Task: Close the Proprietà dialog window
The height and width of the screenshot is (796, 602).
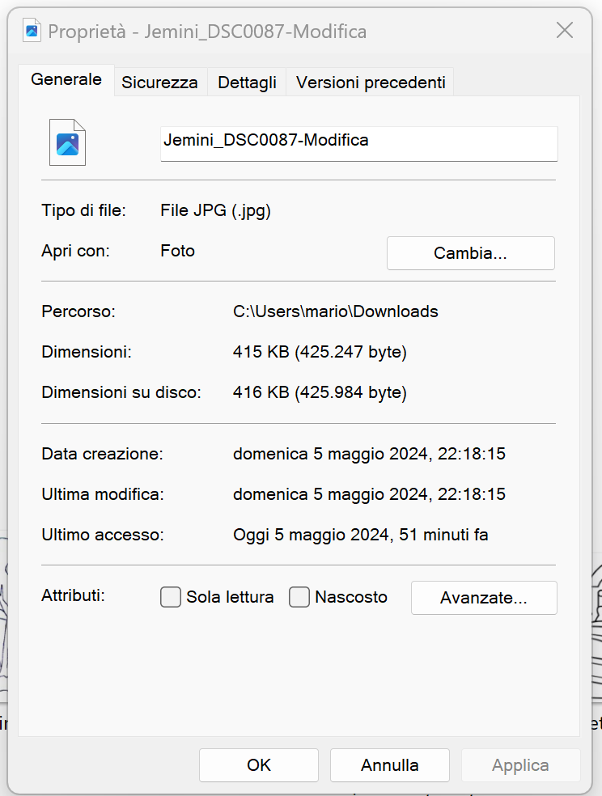Action: 565,31
